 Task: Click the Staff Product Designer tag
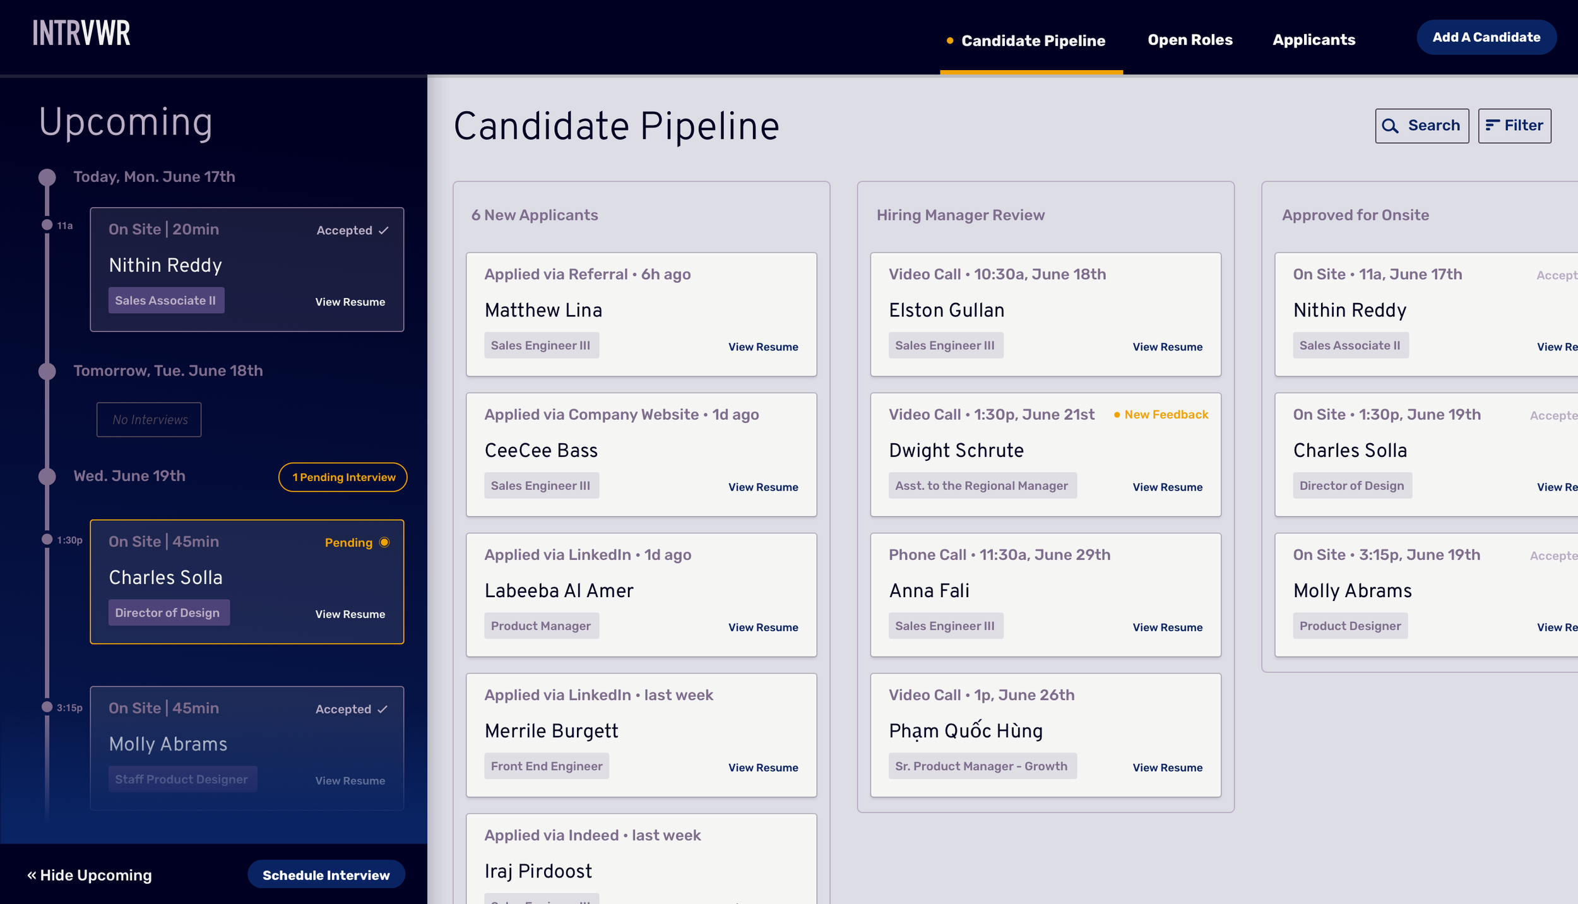point(182,780)
